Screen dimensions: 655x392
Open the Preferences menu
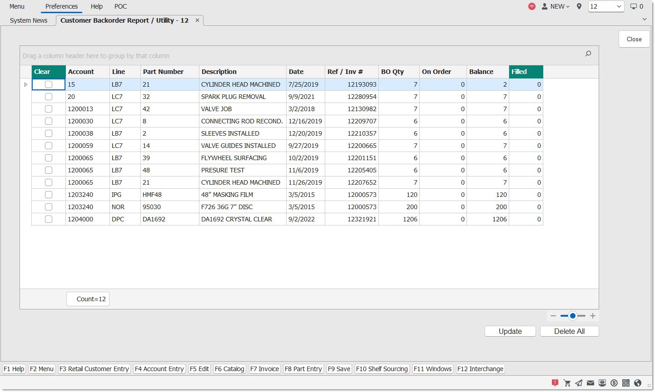tap(61, 6)
